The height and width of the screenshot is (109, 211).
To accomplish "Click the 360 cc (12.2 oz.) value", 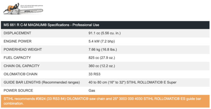I will click(x=102, y=66).
